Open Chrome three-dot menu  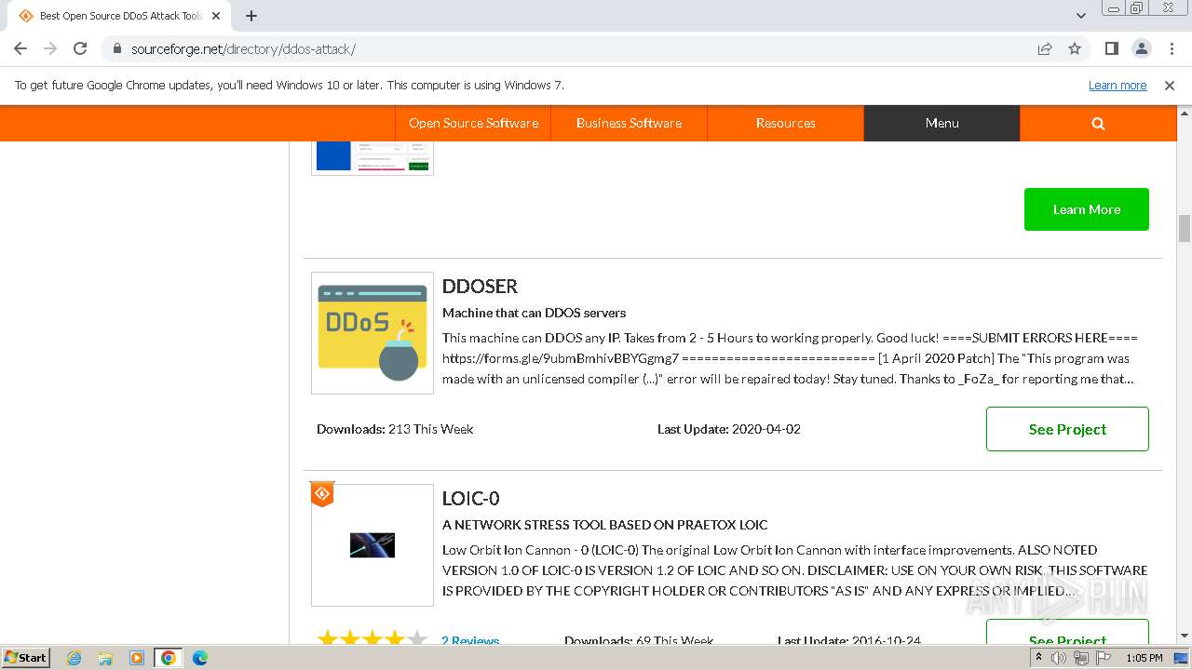tap(1170, 48)
